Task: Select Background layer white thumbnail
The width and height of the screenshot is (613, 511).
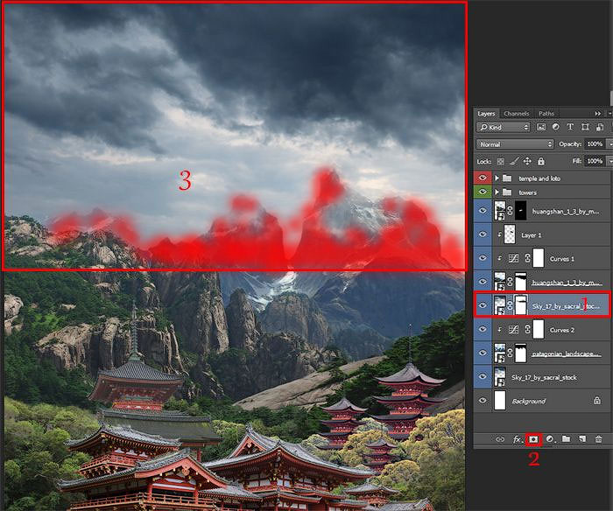Action: [500, 401]
